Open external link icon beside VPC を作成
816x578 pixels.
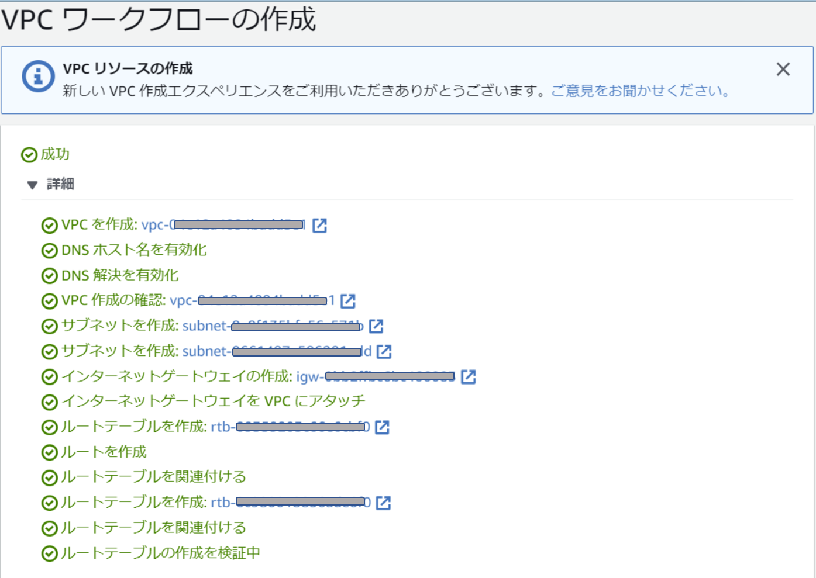coord(319,226)
